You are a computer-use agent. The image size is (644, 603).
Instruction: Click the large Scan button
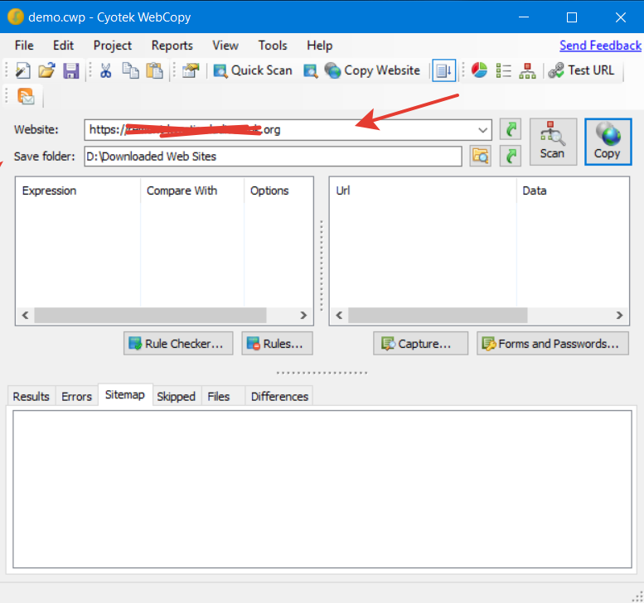(x=553, y=142)
